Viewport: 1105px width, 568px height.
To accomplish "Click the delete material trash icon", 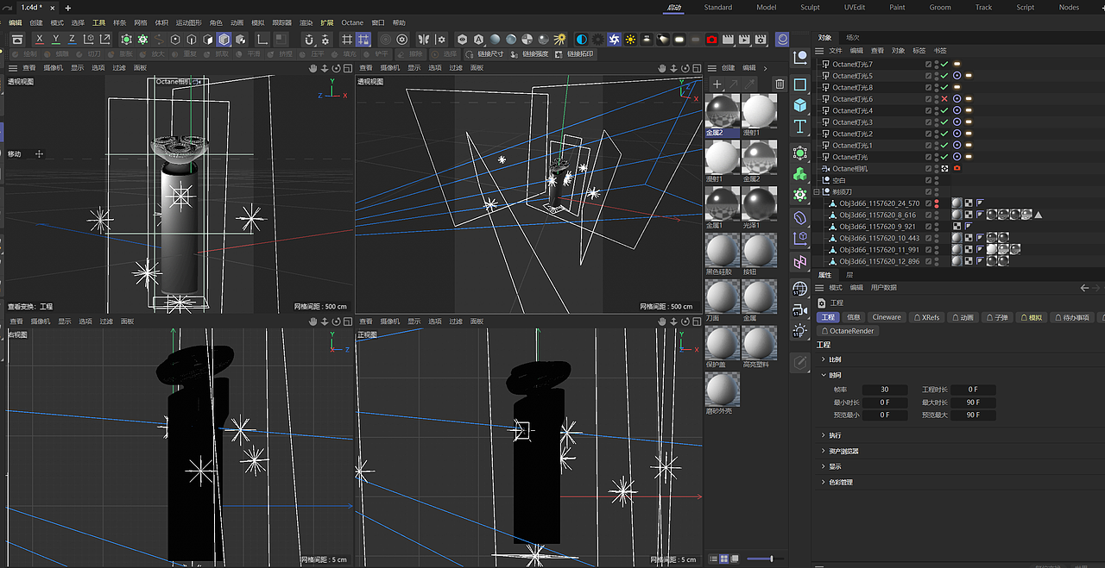I will (x=780, y=84).
